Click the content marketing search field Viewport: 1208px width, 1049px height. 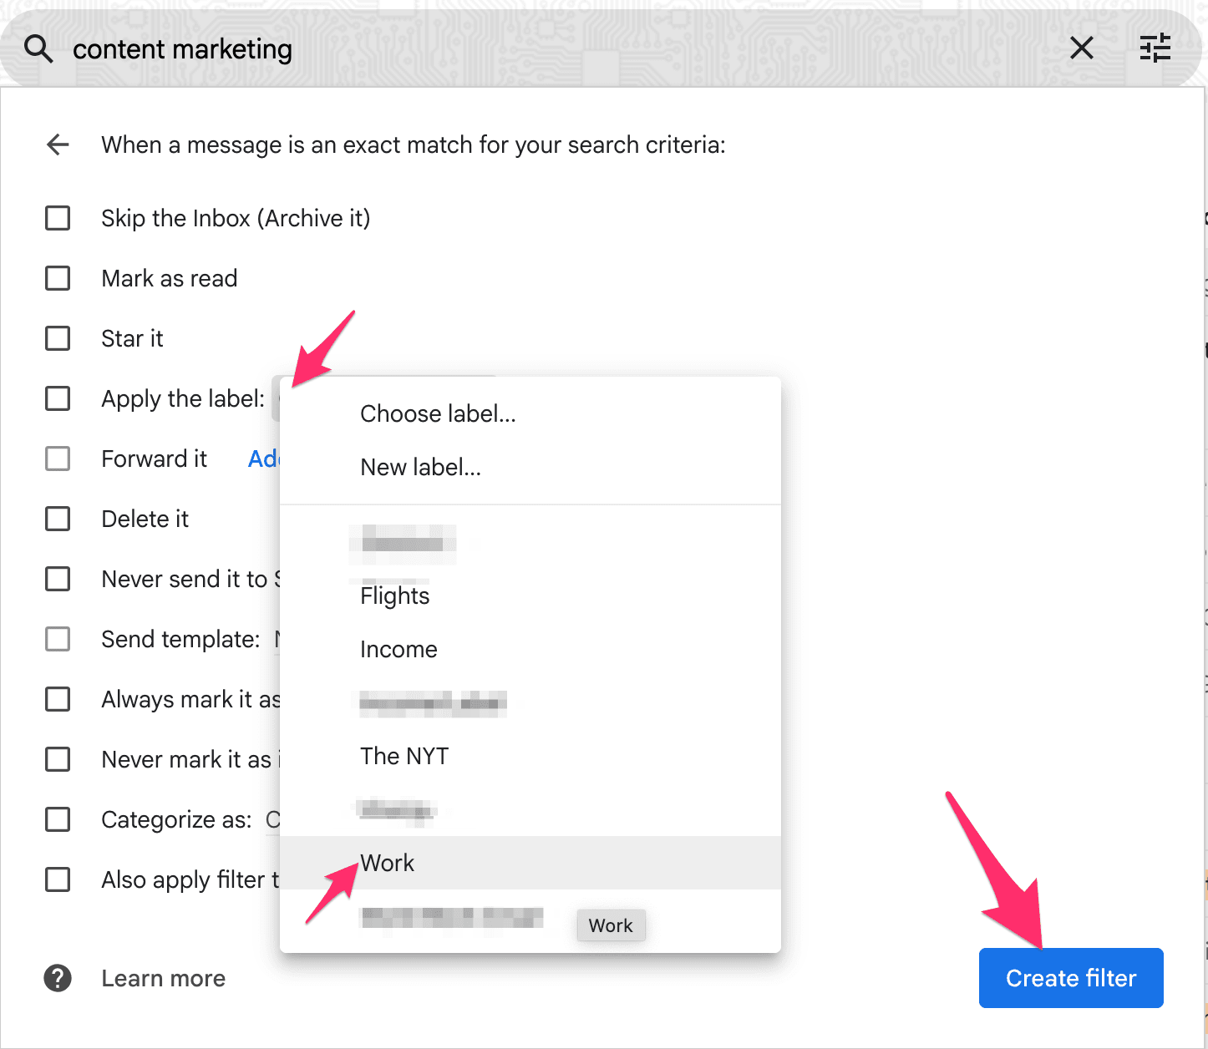(182, 48)
